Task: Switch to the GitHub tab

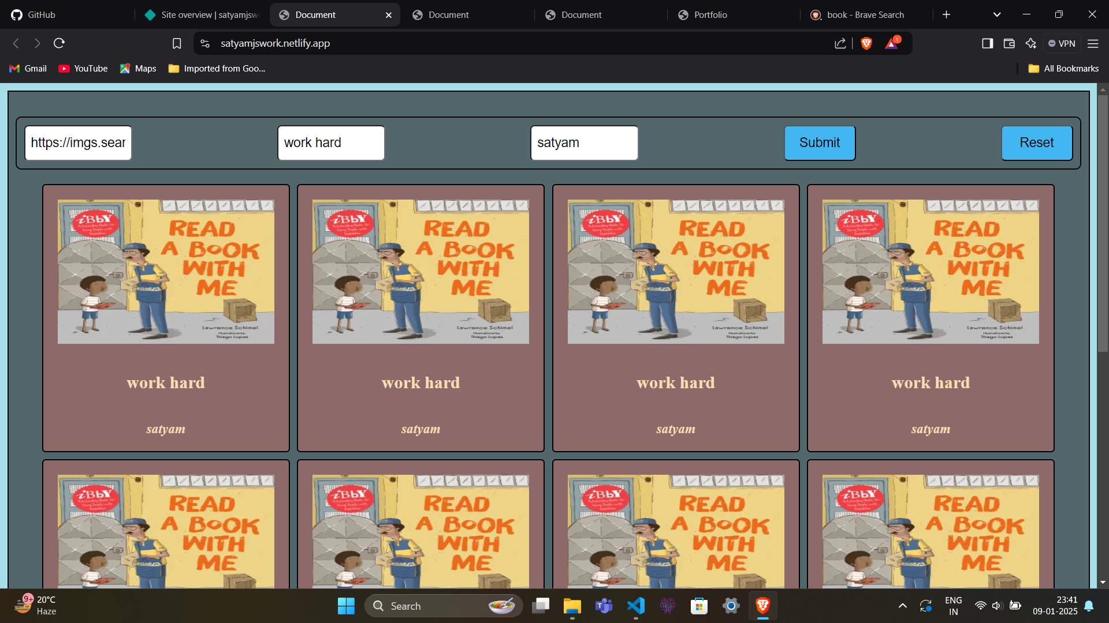Action: point(68,15)
